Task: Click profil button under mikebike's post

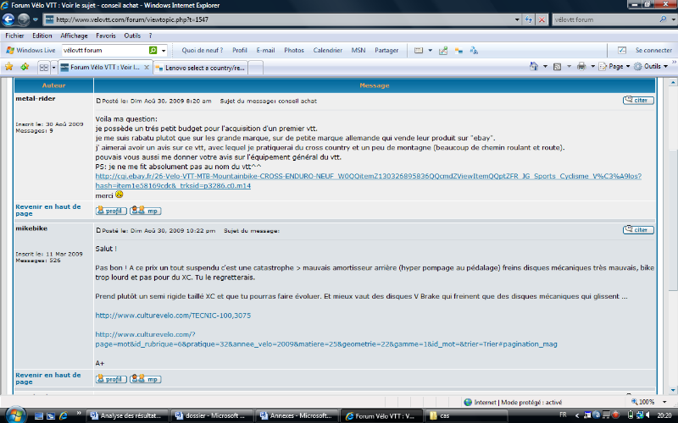Action: [111, 379]
